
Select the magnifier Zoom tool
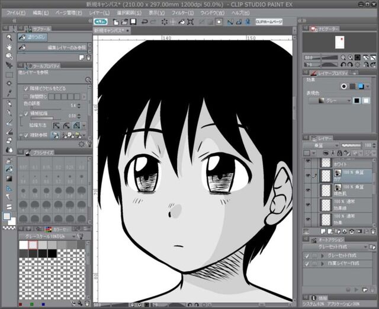pyautogui.click(x=9, y=37)
